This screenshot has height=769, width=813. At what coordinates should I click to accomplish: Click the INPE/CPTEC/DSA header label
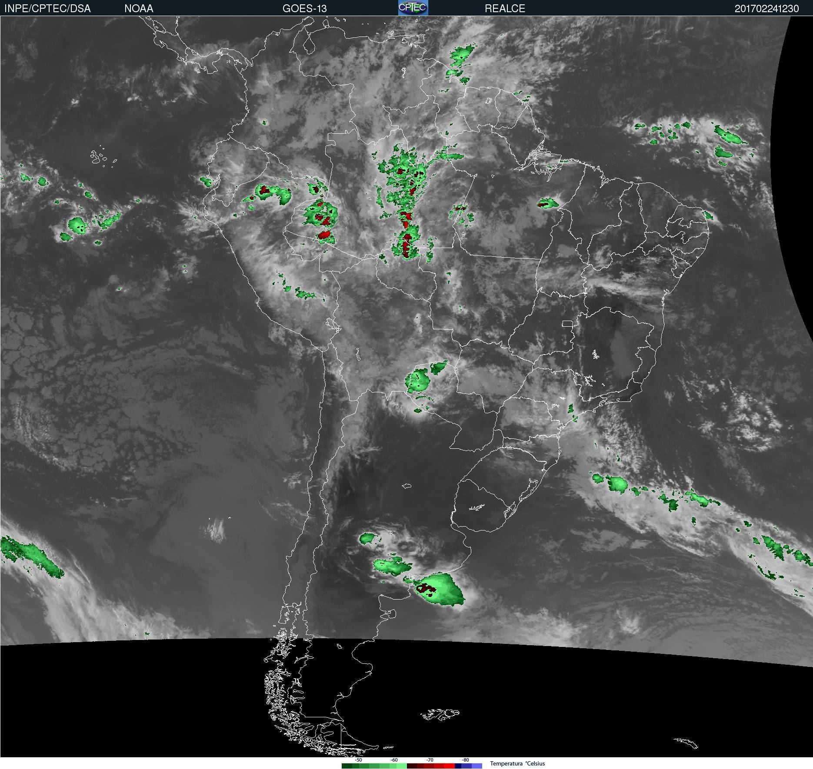(x=47, y=9)
